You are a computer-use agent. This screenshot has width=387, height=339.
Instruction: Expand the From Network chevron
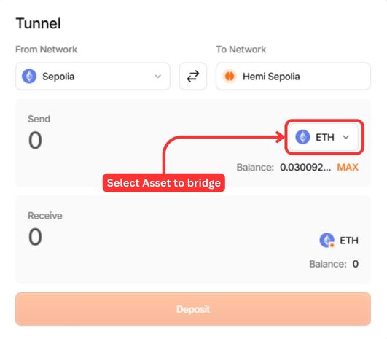158,77
